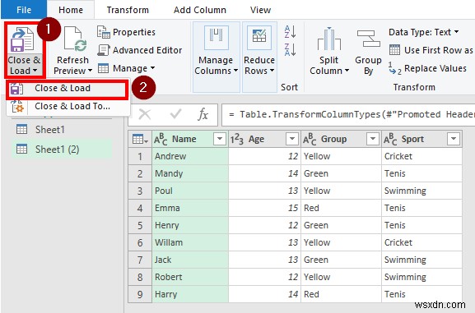The height and width of the screenshot is (313, 475).
Task: Select the Sheet1 query
Action: coord(62,130)
